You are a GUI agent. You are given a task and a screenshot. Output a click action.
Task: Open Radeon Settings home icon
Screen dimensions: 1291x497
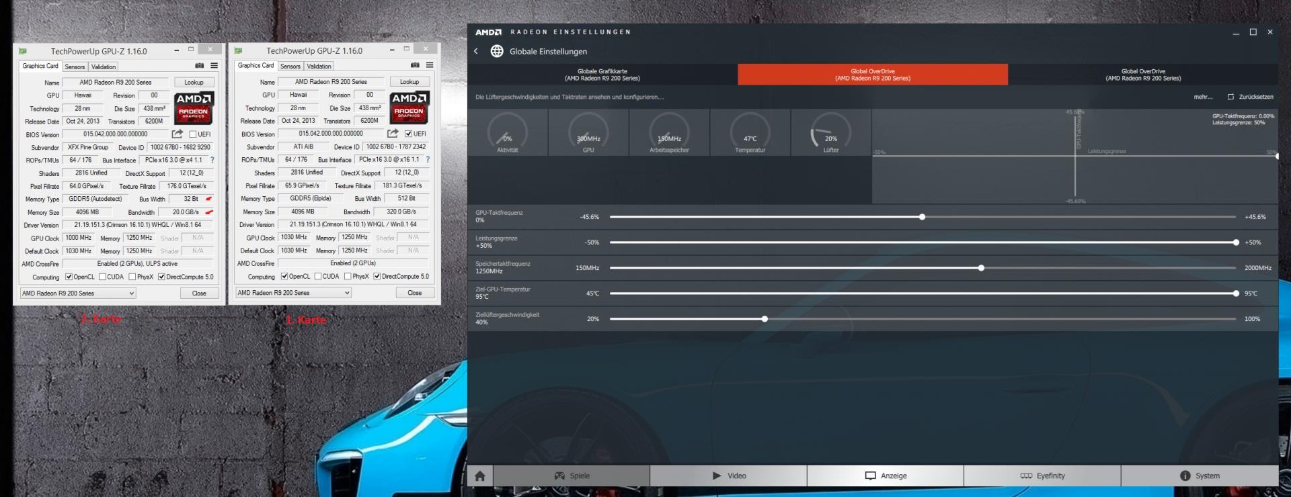click(480, 476)
